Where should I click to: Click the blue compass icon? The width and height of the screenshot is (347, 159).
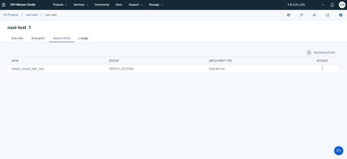[x=341, y=15]
